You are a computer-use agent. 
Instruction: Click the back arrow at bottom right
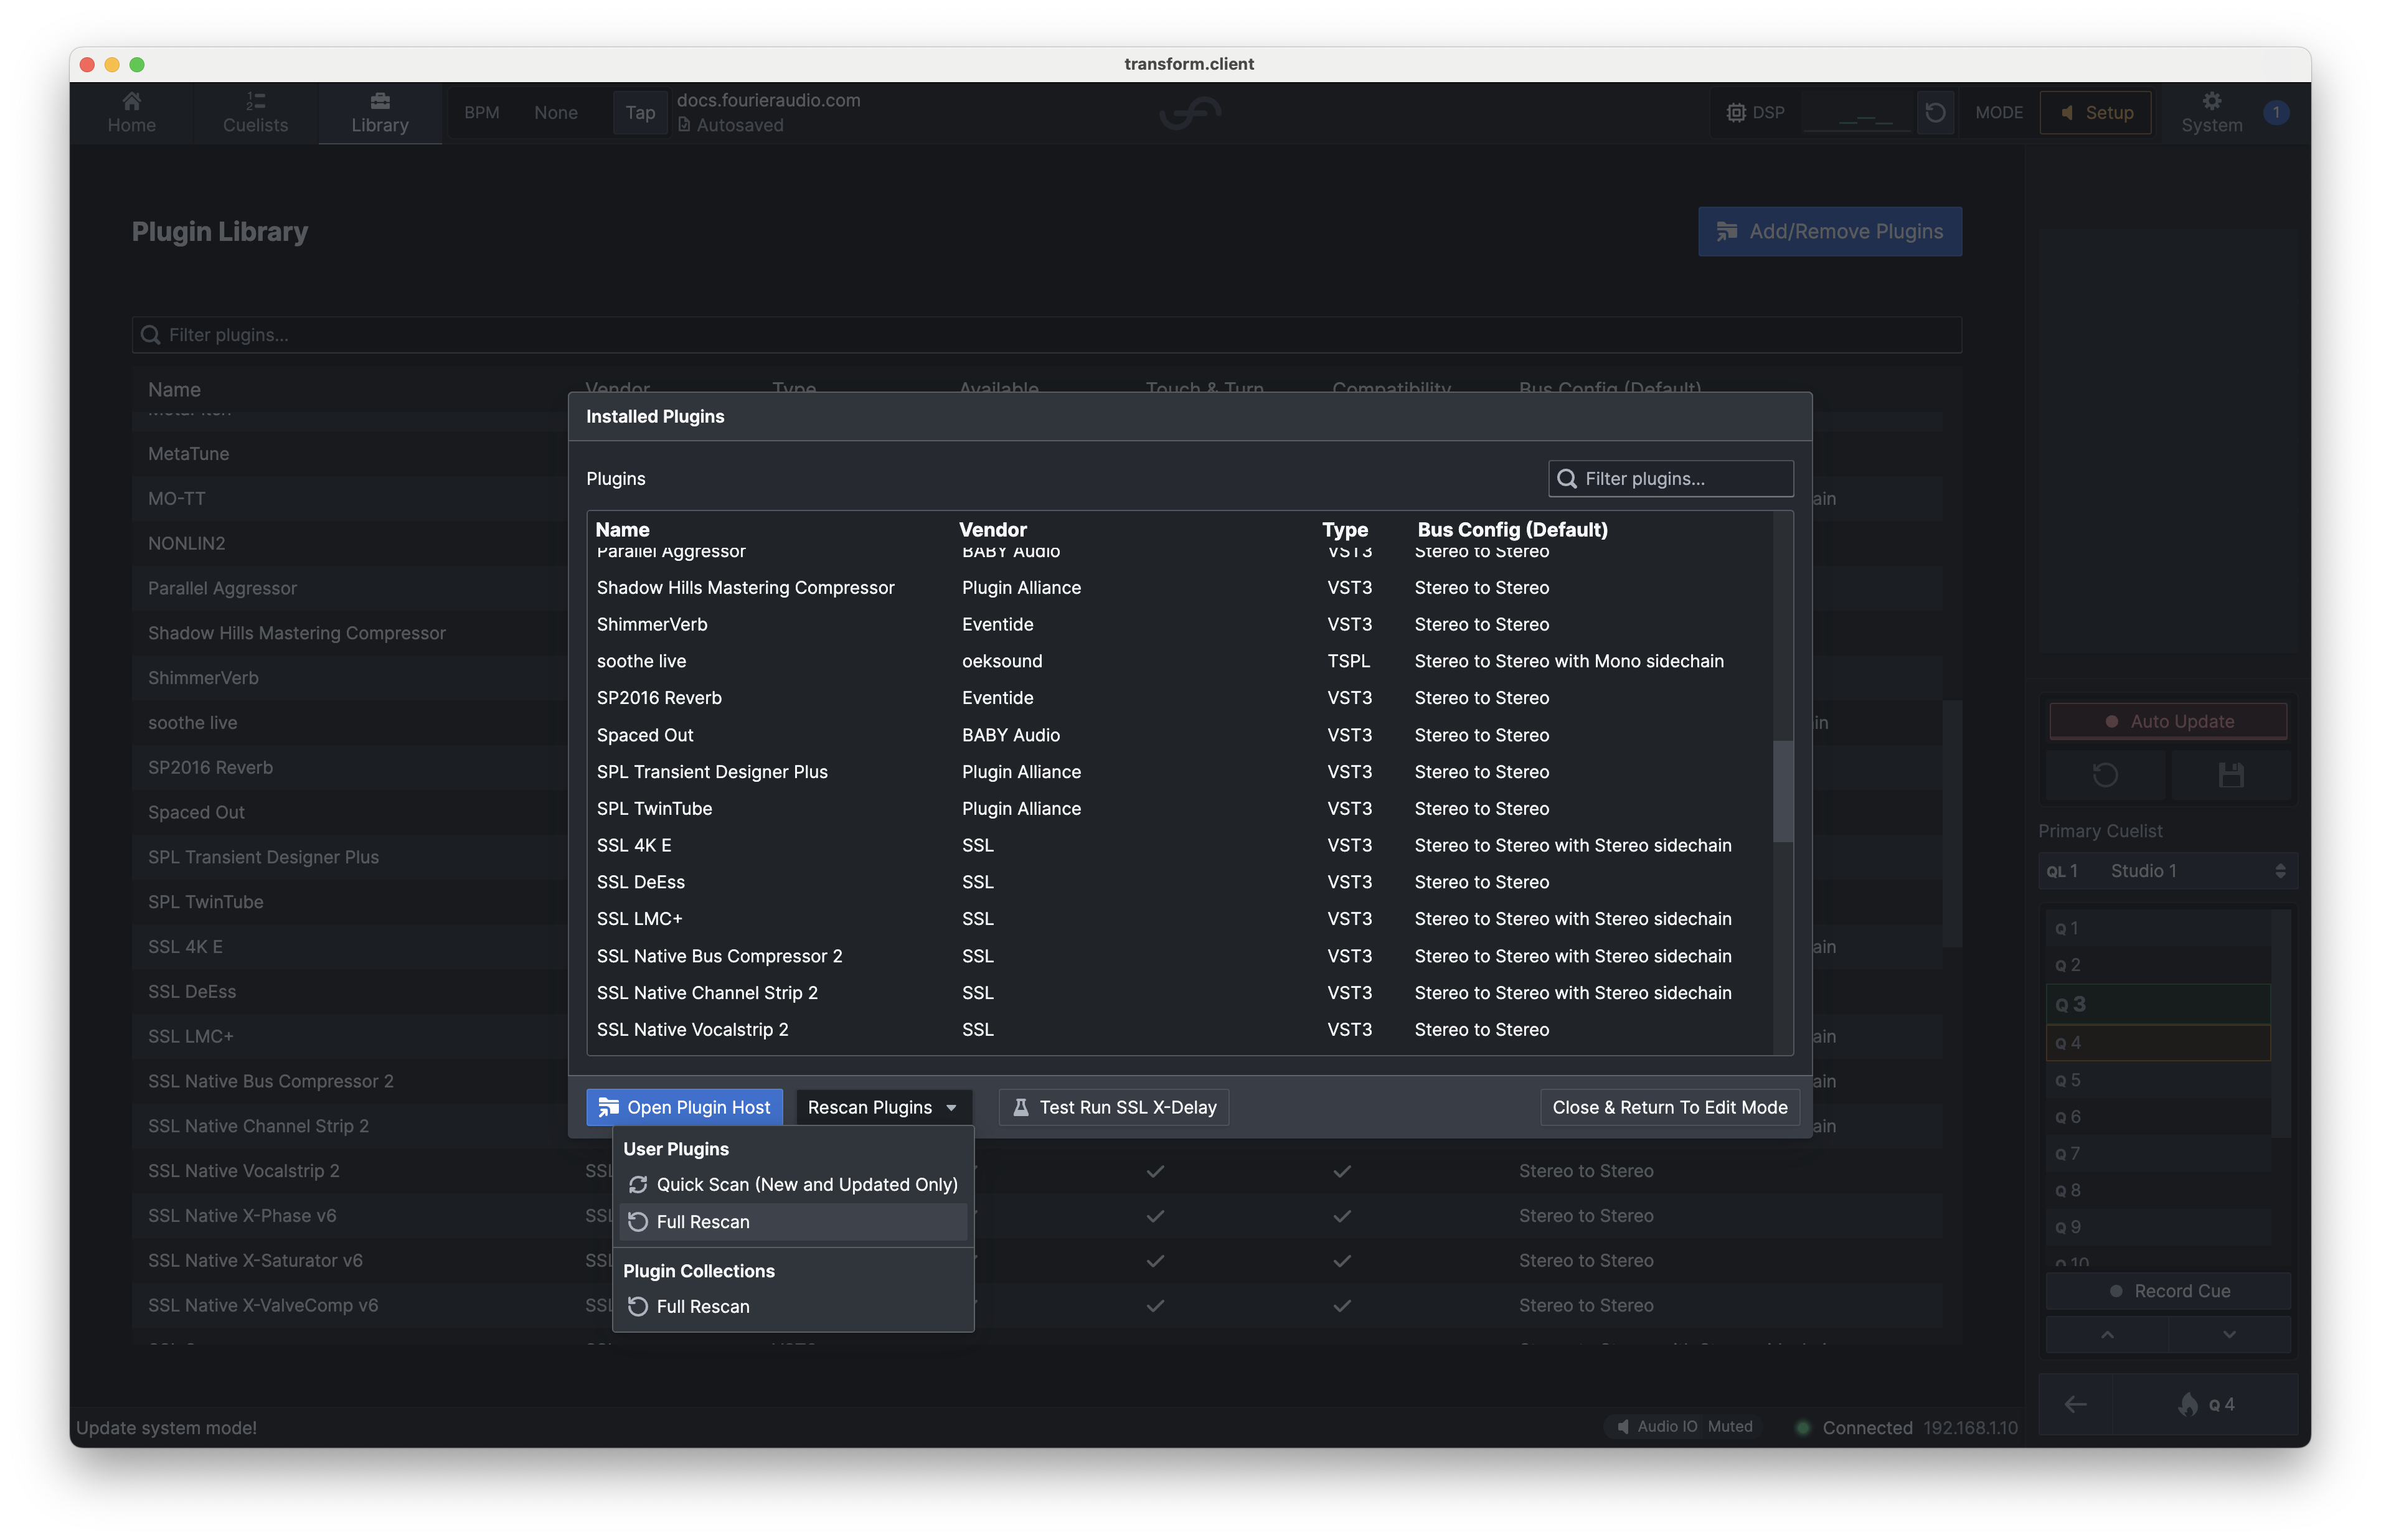click(x=2075, y=1405)
